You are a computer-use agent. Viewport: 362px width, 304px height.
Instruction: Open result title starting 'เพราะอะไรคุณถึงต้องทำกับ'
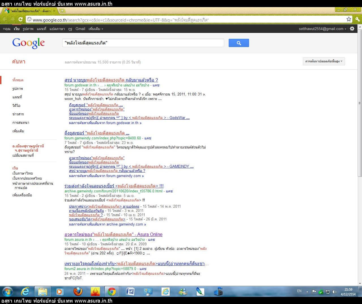click(136, 264)
